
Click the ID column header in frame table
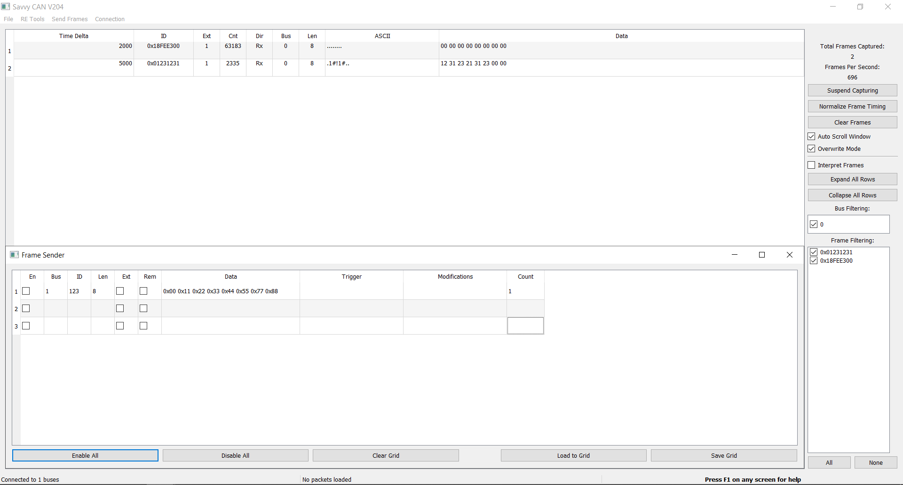164,36
